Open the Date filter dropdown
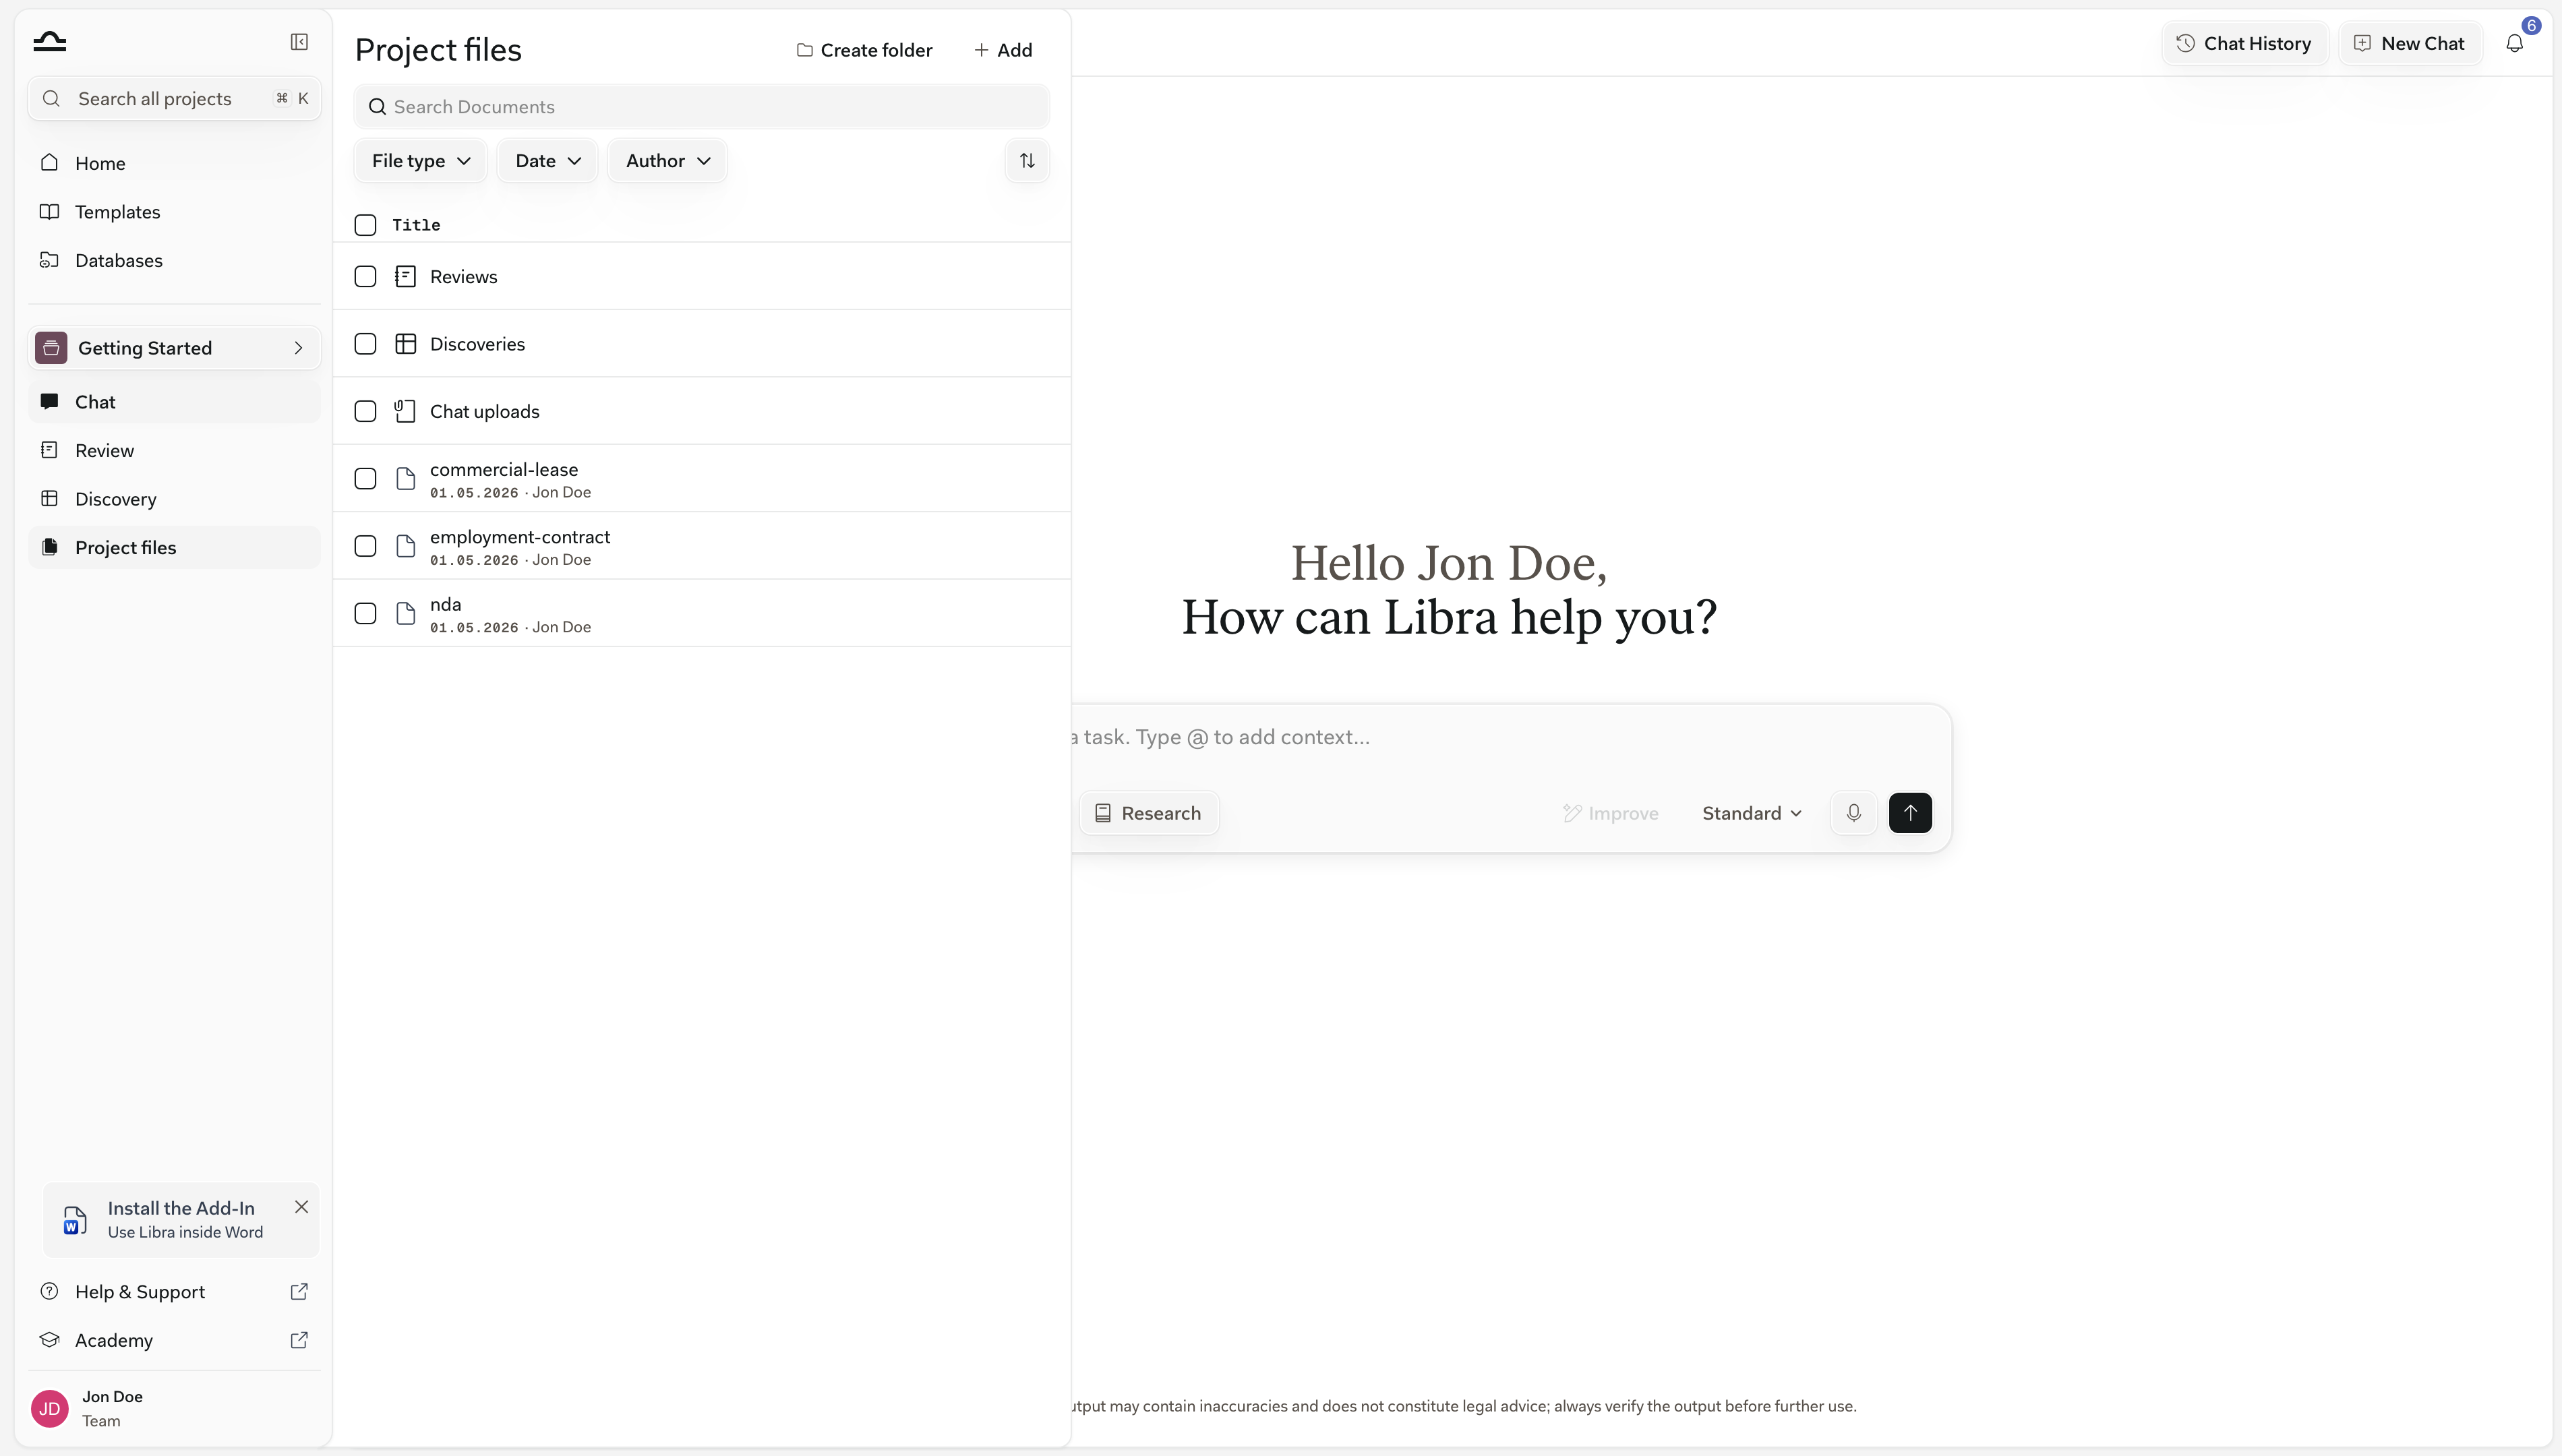This screenshot has width=2562, height=1456. tap(547, 161)
